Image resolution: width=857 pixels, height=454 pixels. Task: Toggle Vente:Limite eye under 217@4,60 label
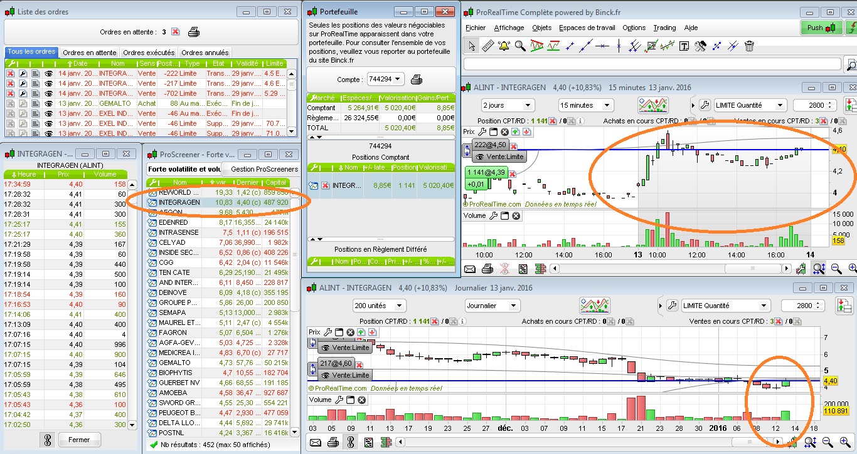[x=325, y=375]
